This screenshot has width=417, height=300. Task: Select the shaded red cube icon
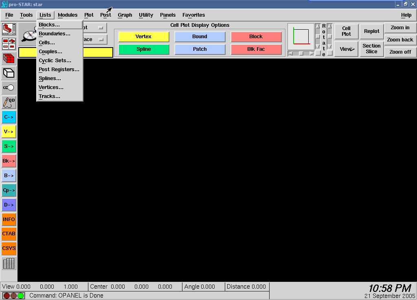(x=9, y=58)
